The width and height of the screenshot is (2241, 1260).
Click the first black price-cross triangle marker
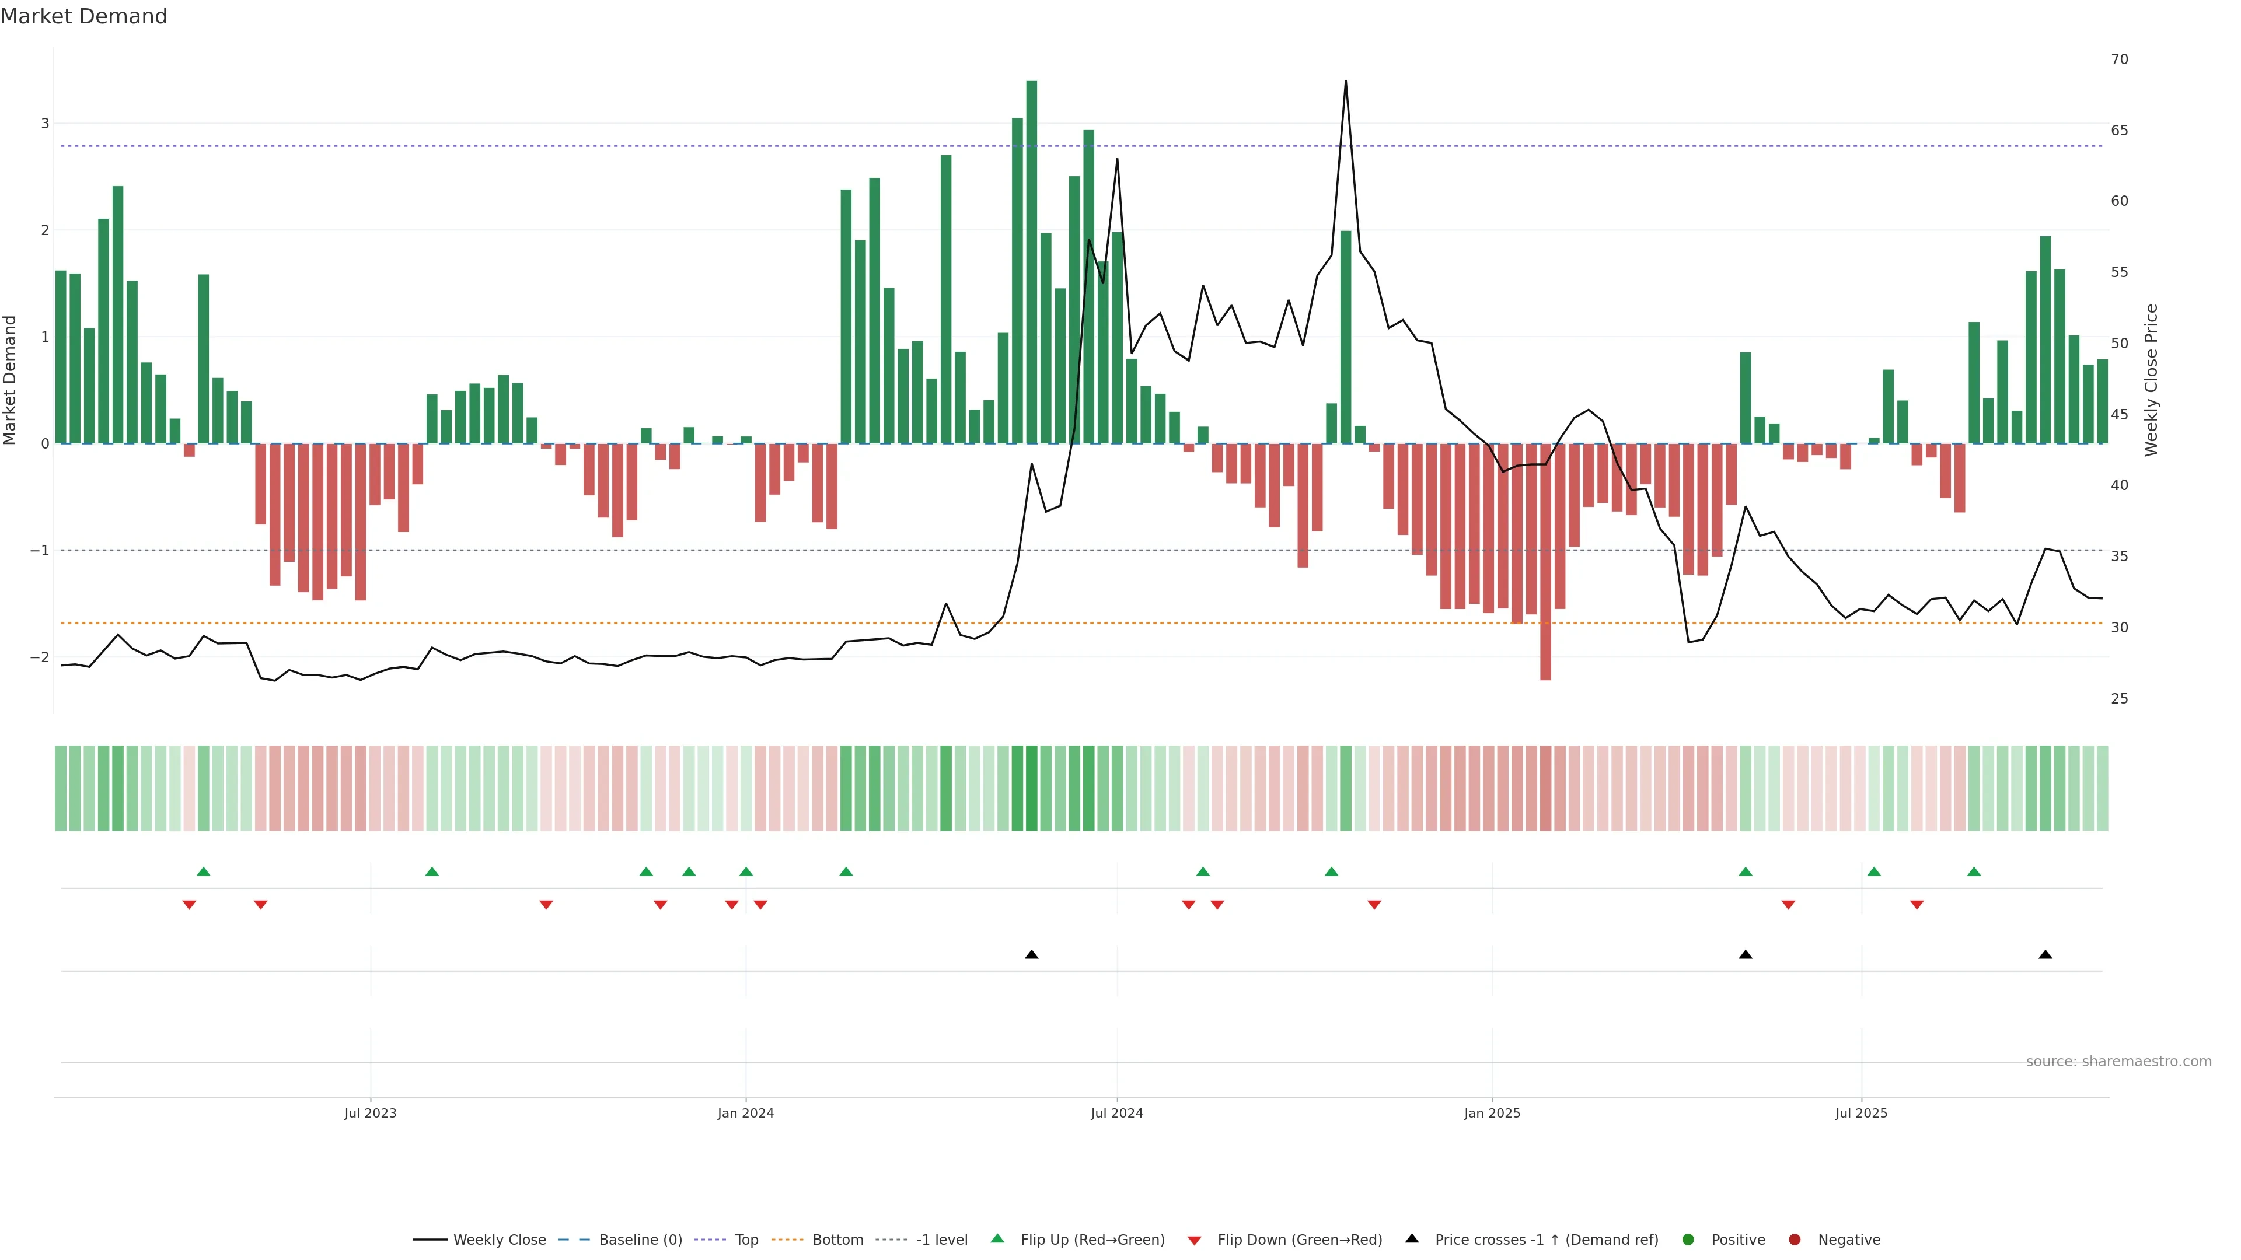tap(1032, 955)
